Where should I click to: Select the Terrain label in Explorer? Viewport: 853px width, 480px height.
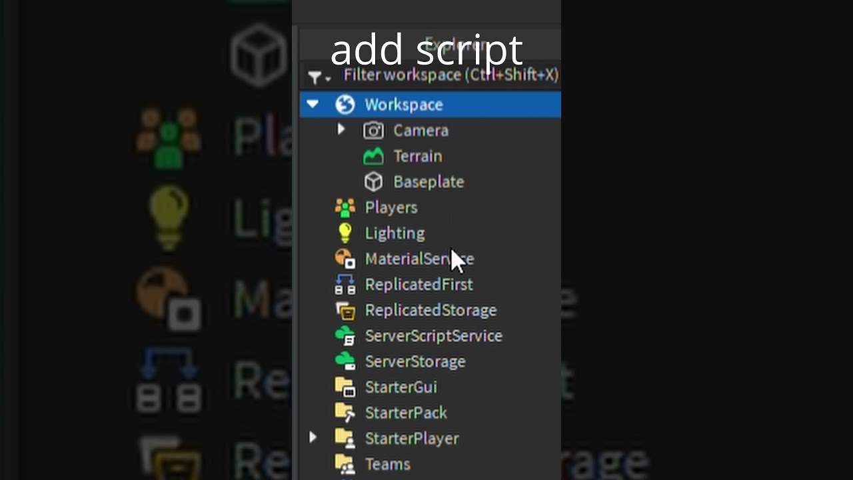point(417,157)
